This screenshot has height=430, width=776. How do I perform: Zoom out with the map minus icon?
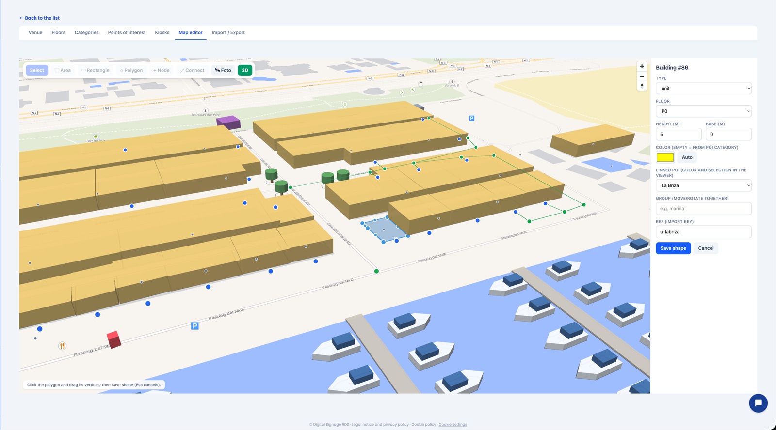tap(642, 76)
